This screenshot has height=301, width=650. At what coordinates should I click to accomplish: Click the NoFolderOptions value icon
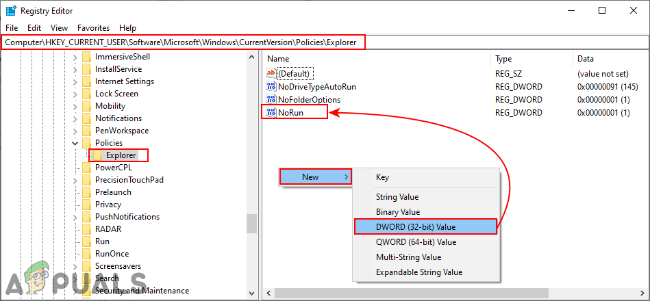271,100
